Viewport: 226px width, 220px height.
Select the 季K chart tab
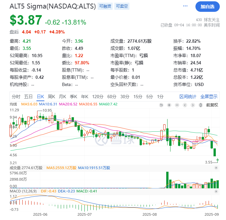[74, 97]
